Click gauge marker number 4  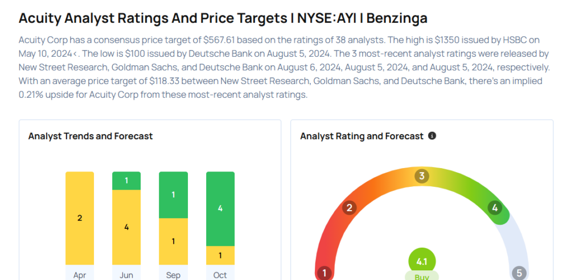[495, 208]
